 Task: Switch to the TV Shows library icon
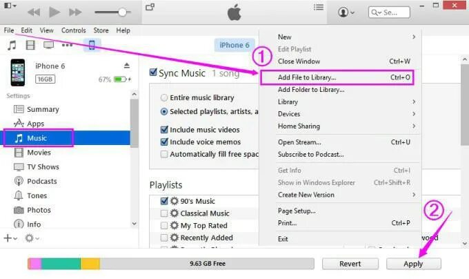click(49, 45)
